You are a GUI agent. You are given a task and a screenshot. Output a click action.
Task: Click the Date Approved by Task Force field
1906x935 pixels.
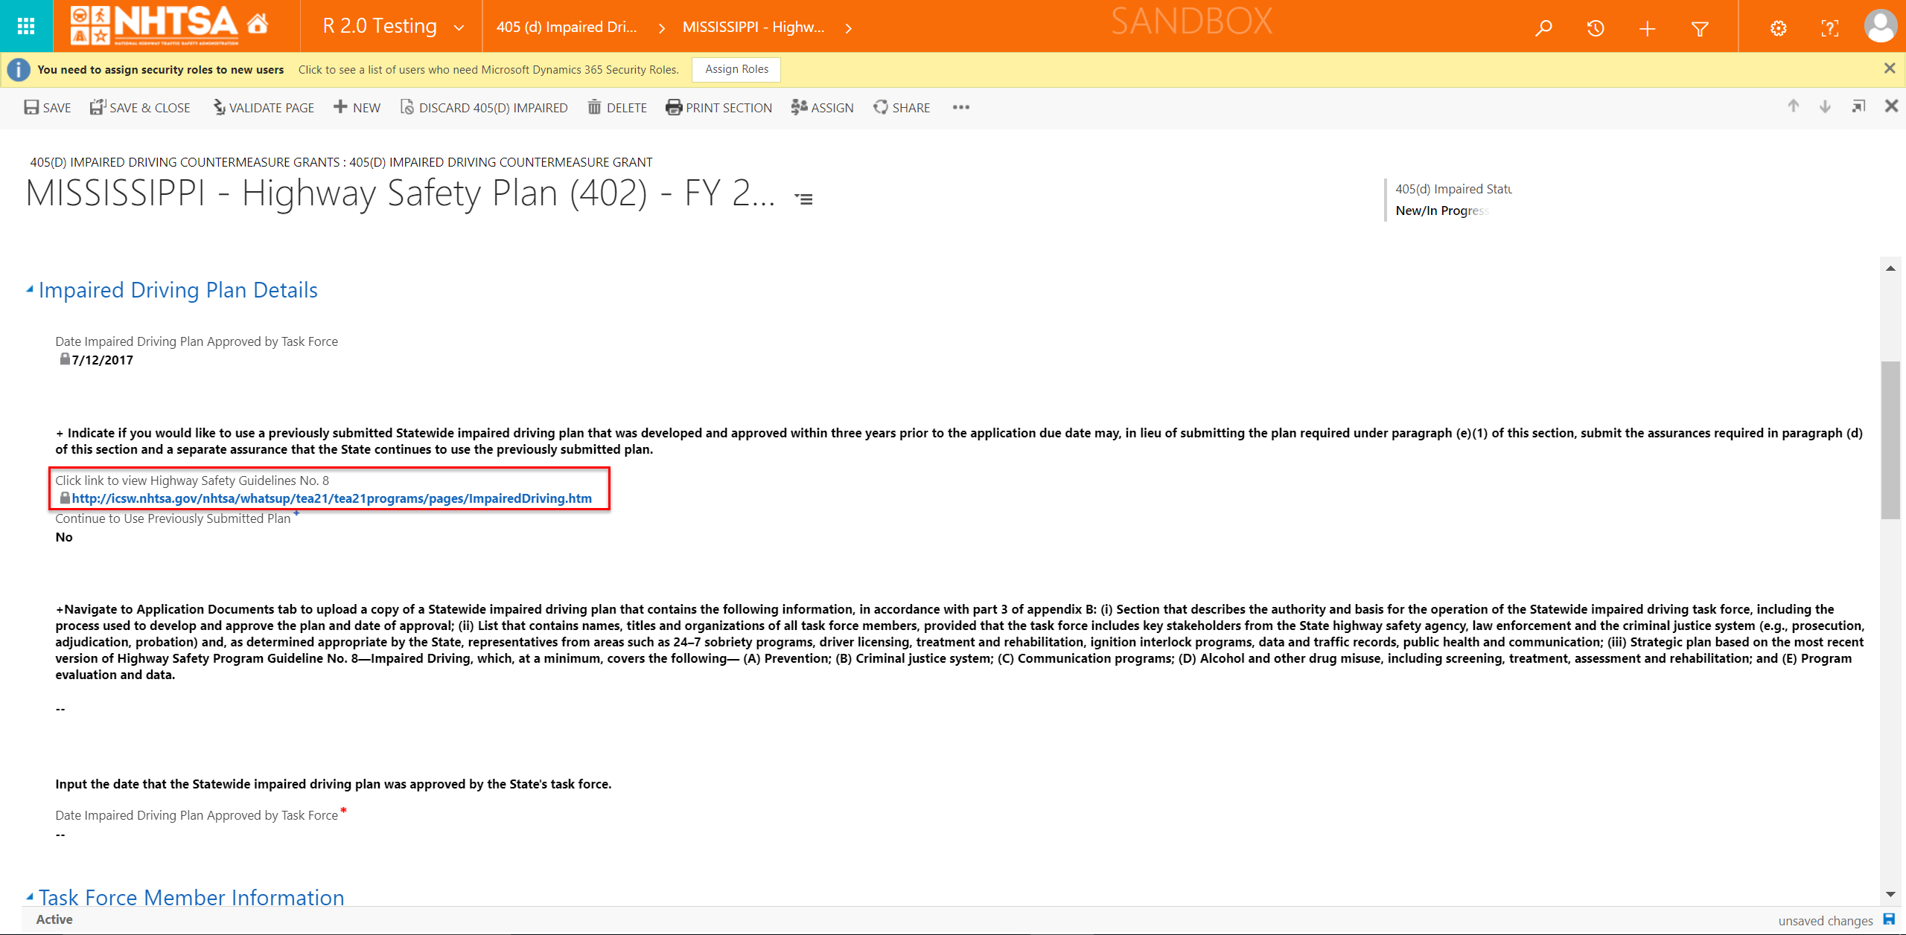click(61, 835)
